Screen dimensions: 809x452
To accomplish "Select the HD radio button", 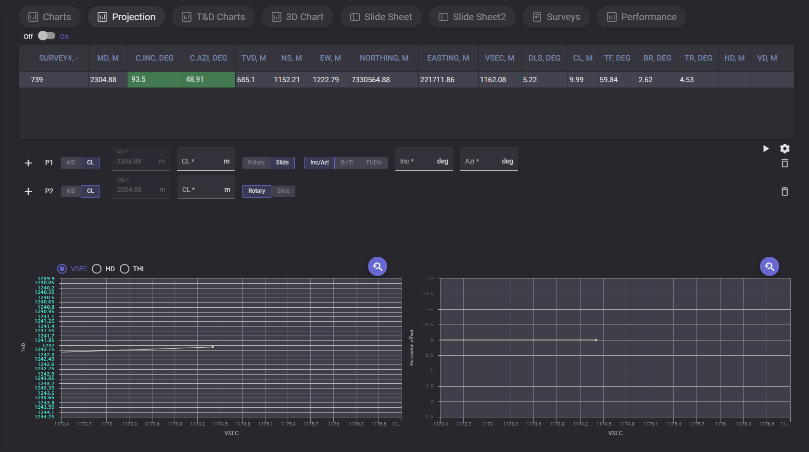I will click(97, 269).
